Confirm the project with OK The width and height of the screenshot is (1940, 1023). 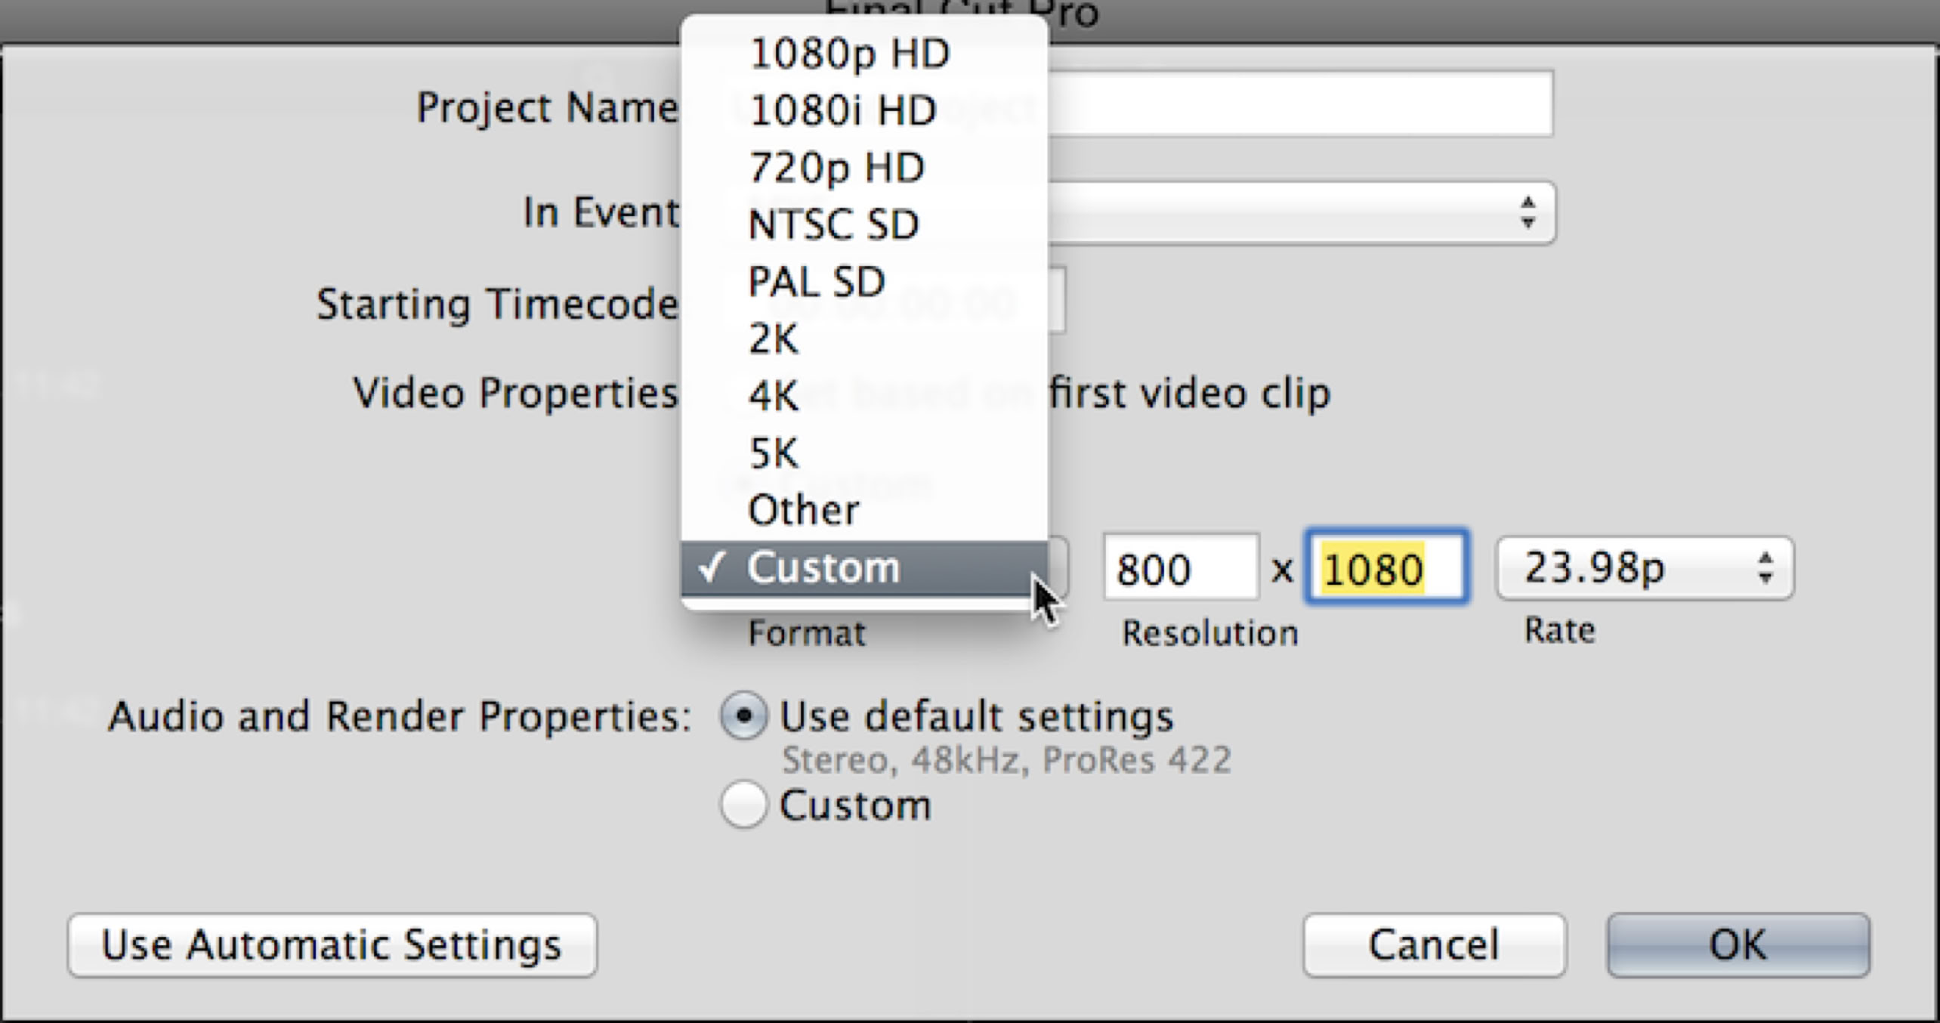1738,945
